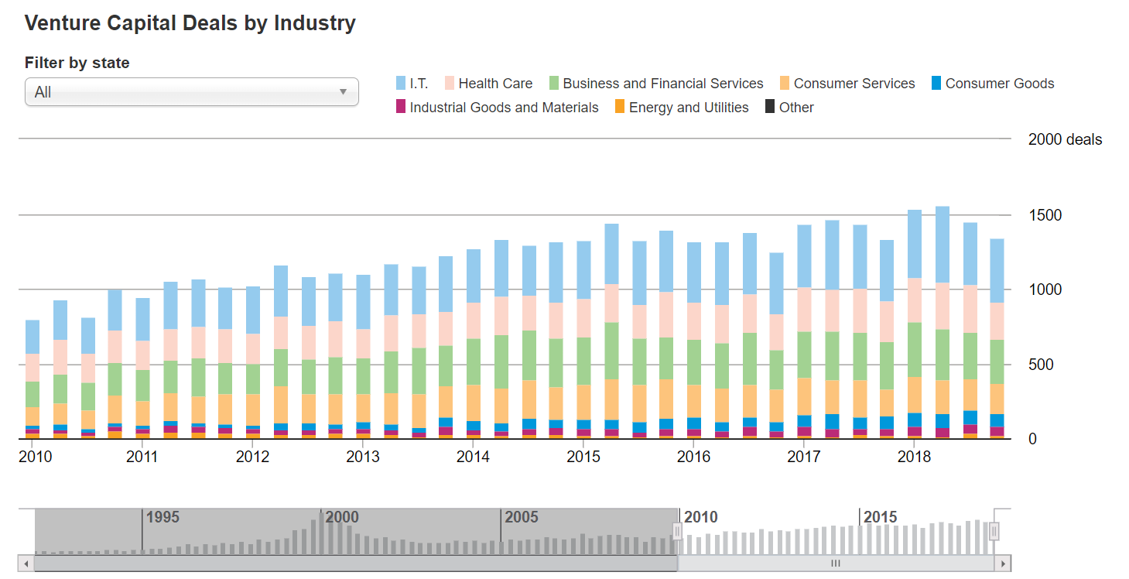This screenshot has width=1129, height=579.
Task: Toggle the Consumer Goods legend entry
Action: pyautogui.click(x=993, y=84)
